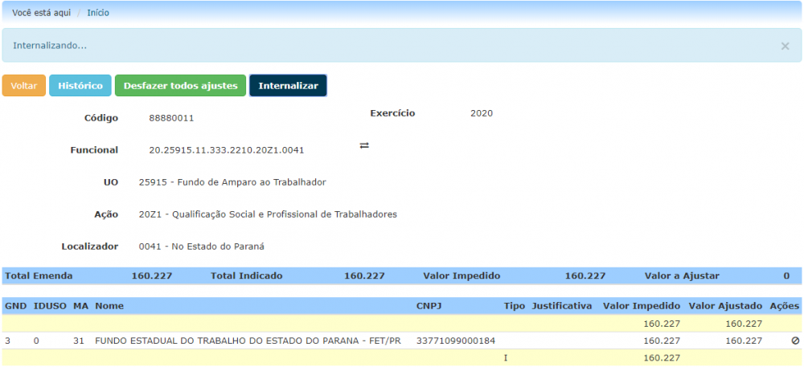This screenshot has height=367, width=804.
Task: Open the Histórico view
Action: pyautogui.click(x=80, y=86)
